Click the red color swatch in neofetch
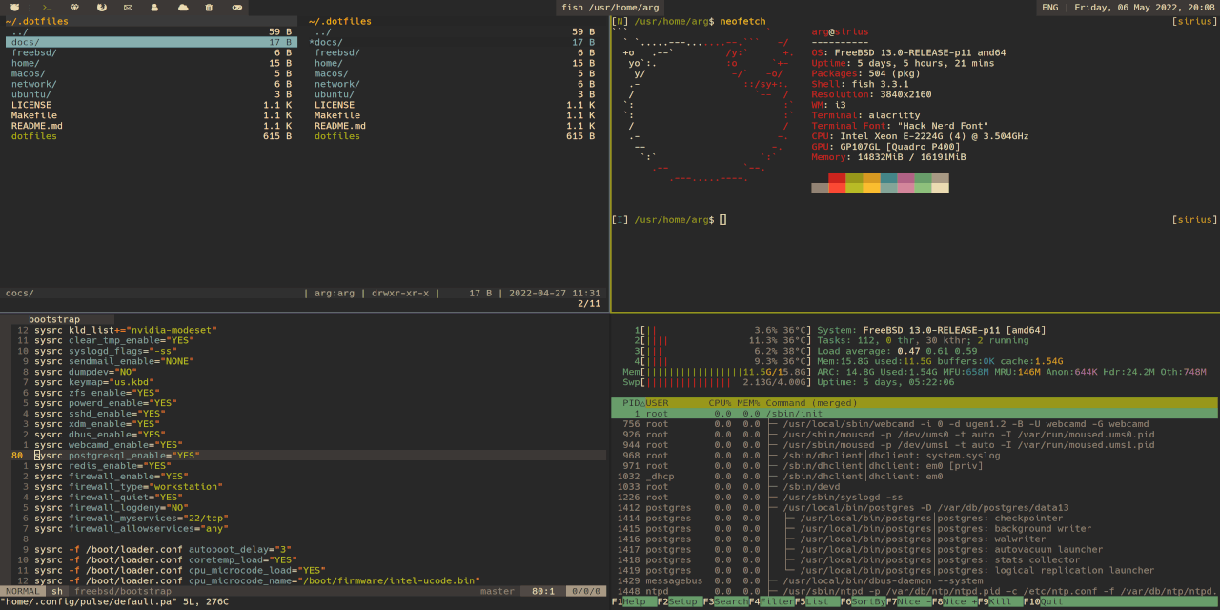The height and width of the screenshot is (610, 1220). coord(837,178)
